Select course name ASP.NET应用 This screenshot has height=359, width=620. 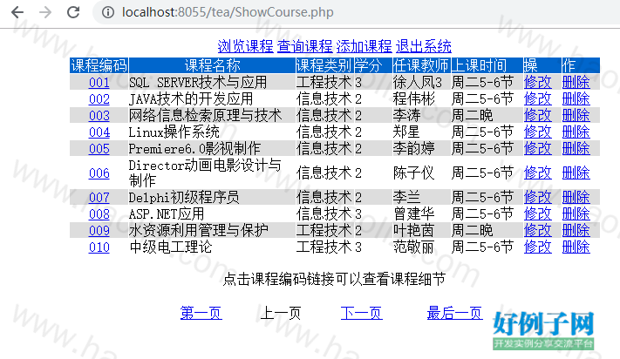(x=167, y=214)
